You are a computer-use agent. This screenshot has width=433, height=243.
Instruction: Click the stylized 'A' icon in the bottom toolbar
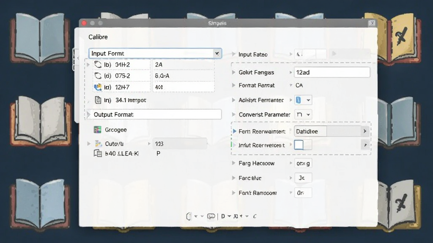tap(236, 216)
